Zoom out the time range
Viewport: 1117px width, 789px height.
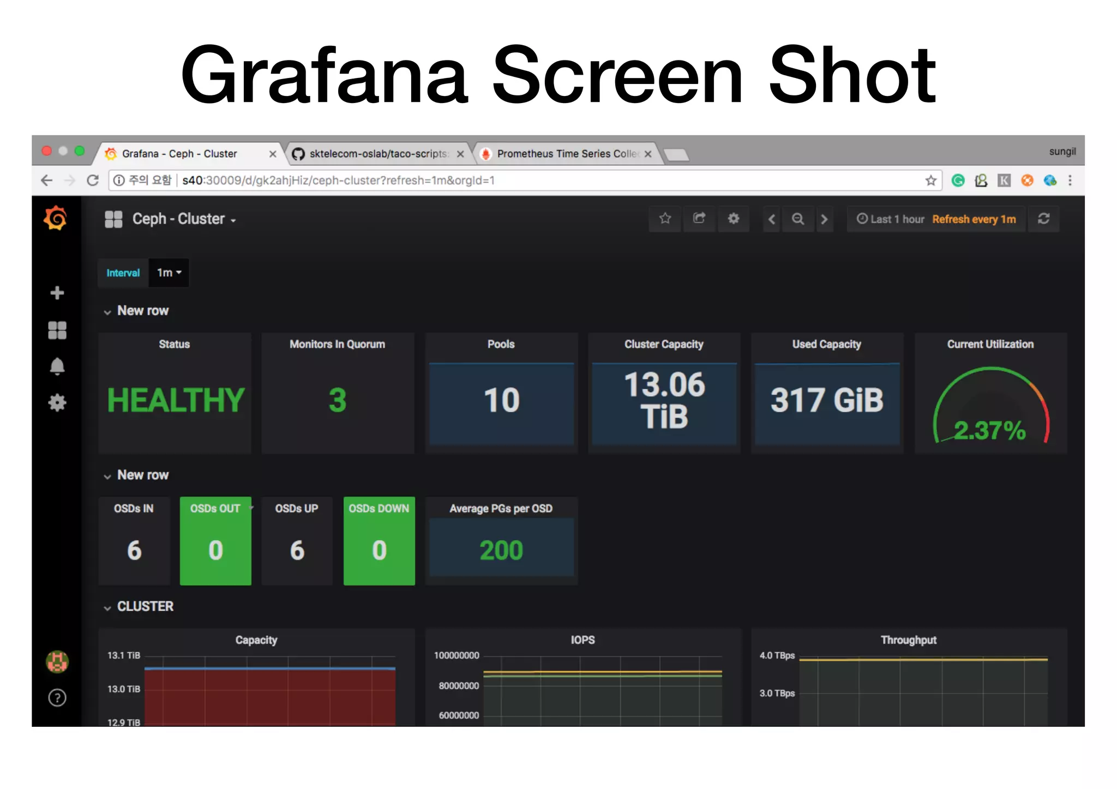tap(798, 219)
